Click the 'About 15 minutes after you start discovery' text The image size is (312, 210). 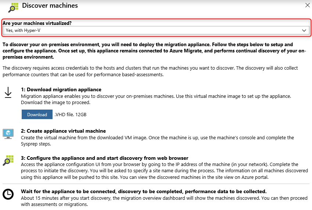(164, 201)
